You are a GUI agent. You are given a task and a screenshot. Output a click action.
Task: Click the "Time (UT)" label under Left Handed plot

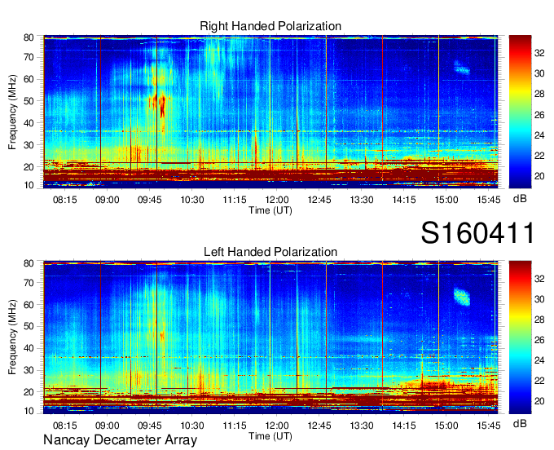270,436
